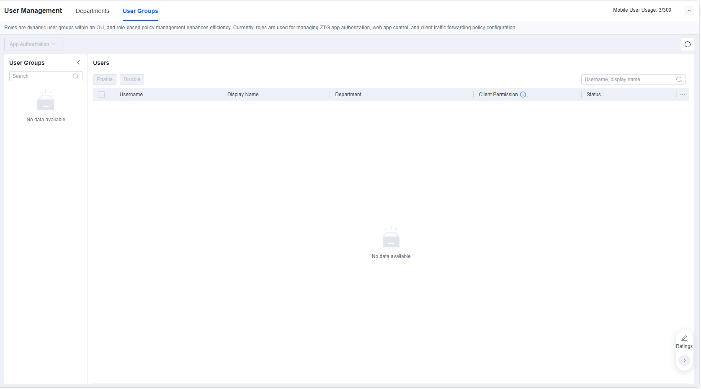The width and height of the screenshot is (701, 389).
Task: Focus the Username, display name search box
Action: coord(633,79)
